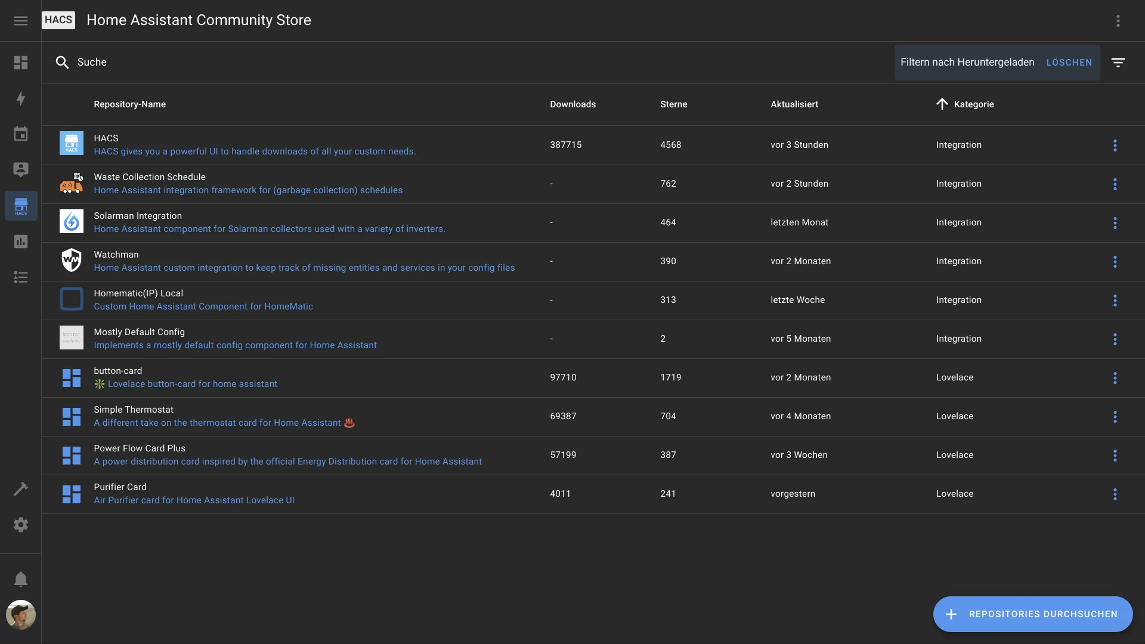Screen dimensions: 1145x644
Task: Open row menu for button-card
Action: (x=1115, y=377)
